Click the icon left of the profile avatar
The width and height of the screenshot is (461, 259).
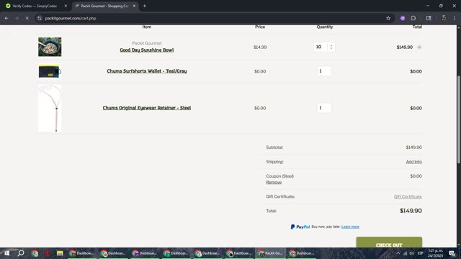coord(429,18)
